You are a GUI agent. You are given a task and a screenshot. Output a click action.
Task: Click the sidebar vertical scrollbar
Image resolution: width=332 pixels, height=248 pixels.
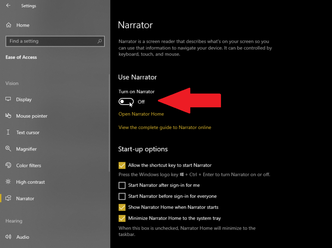[x=109, y=123]
